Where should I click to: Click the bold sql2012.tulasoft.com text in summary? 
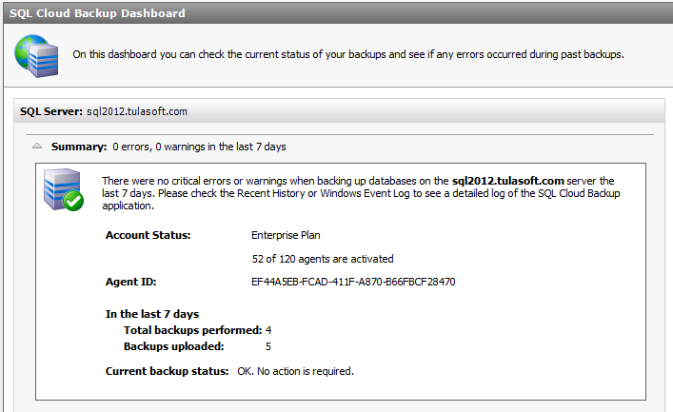[507, 181]
